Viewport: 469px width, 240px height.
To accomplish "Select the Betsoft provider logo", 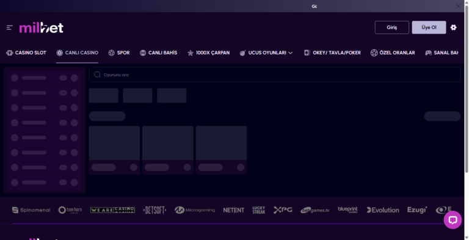I will pos(155,210).
